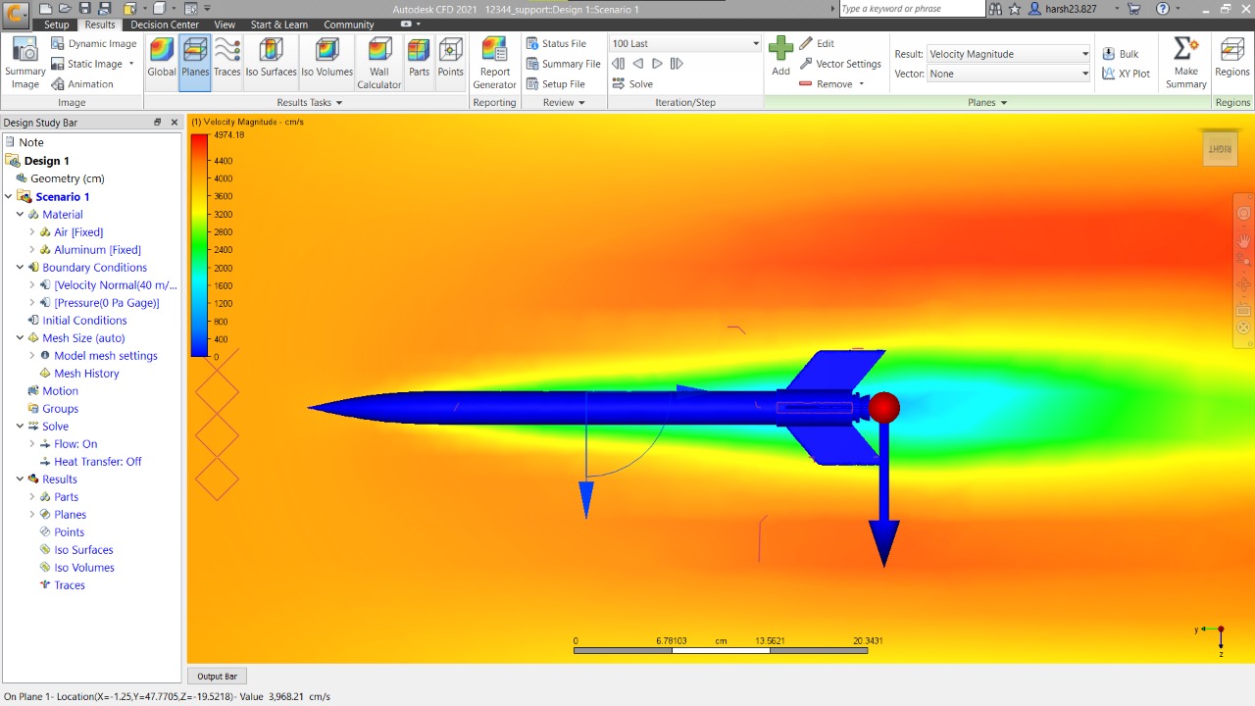Viewport: 1255px width, 706px height.
Task: Launch the Wall Calculator
Action: (379, 64)
